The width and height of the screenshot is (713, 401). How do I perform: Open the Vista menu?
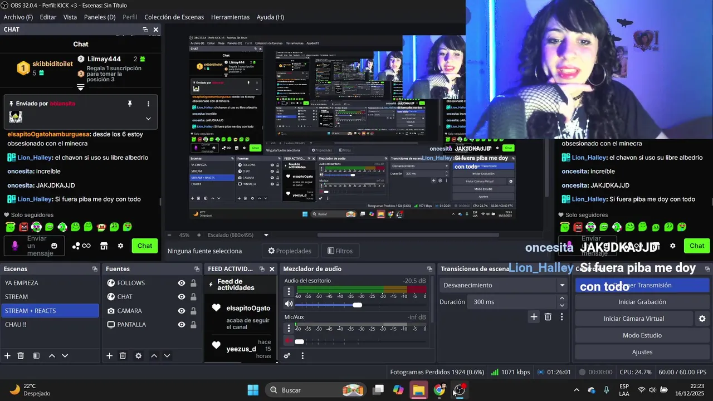tap(70, 17)
